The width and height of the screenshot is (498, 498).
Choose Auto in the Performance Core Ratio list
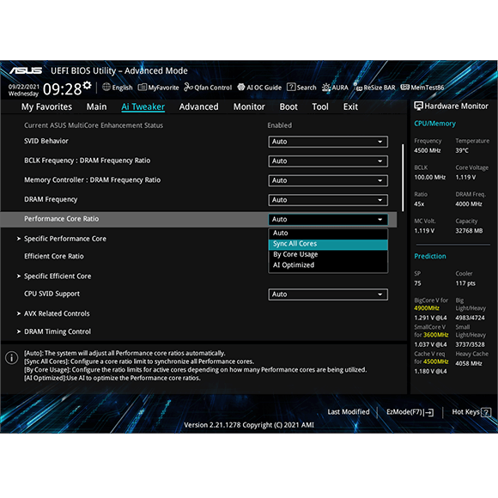328,234
